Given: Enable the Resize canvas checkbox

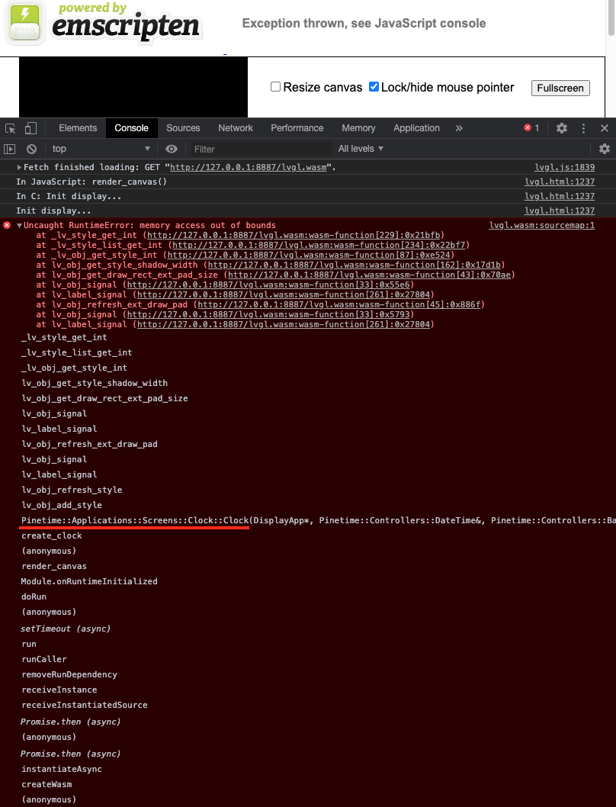Looking at the screenshot, I should (276, 87).
